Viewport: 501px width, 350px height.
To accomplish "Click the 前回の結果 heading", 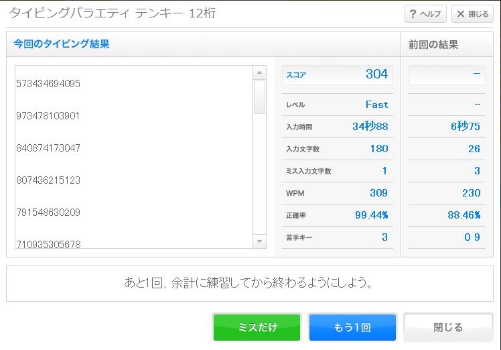I will coord(433,44).
